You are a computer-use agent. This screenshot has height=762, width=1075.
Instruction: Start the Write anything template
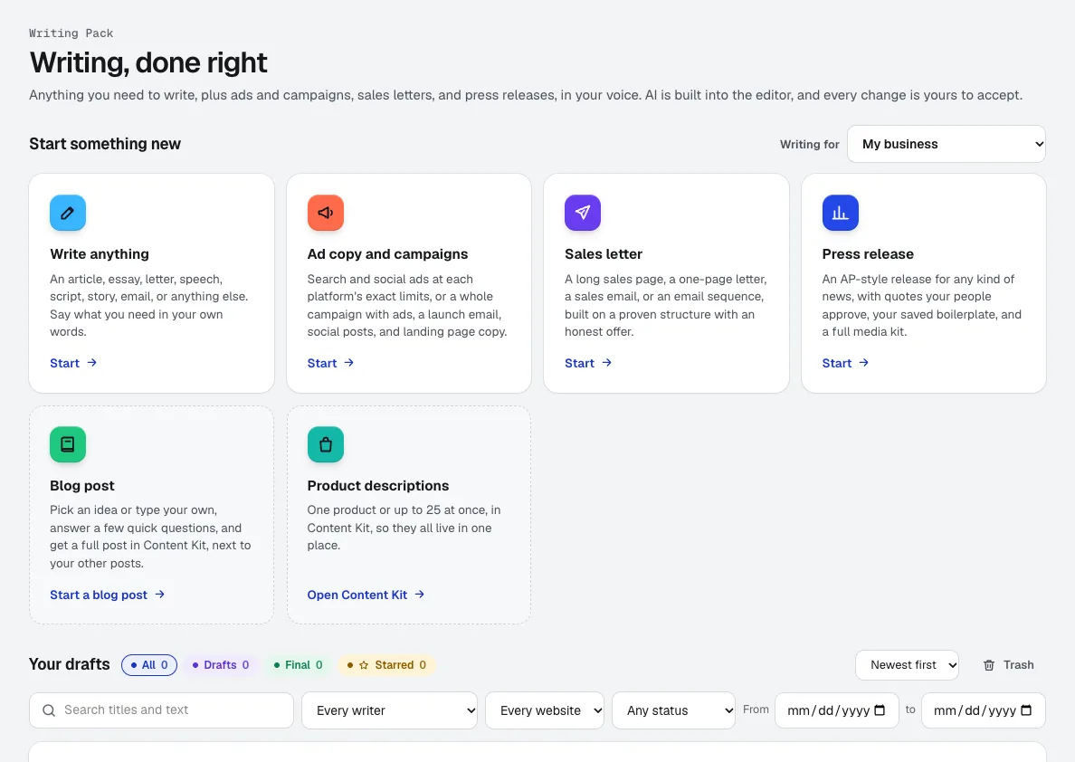pyautogui.click(x=73, y=363)
